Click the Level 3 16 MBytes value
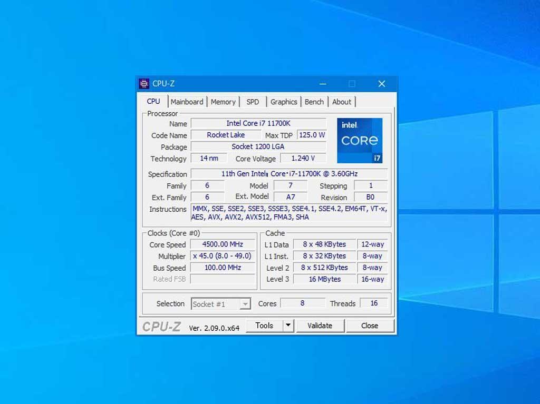Viewport: 540px width, 404px height. pyautogui.click(x=324, y=279)
